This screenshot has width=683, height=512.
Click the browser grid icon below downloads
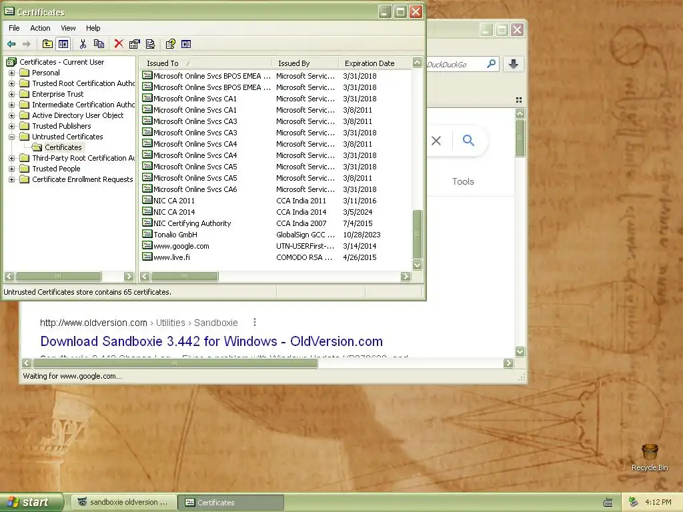click(519, 100)
